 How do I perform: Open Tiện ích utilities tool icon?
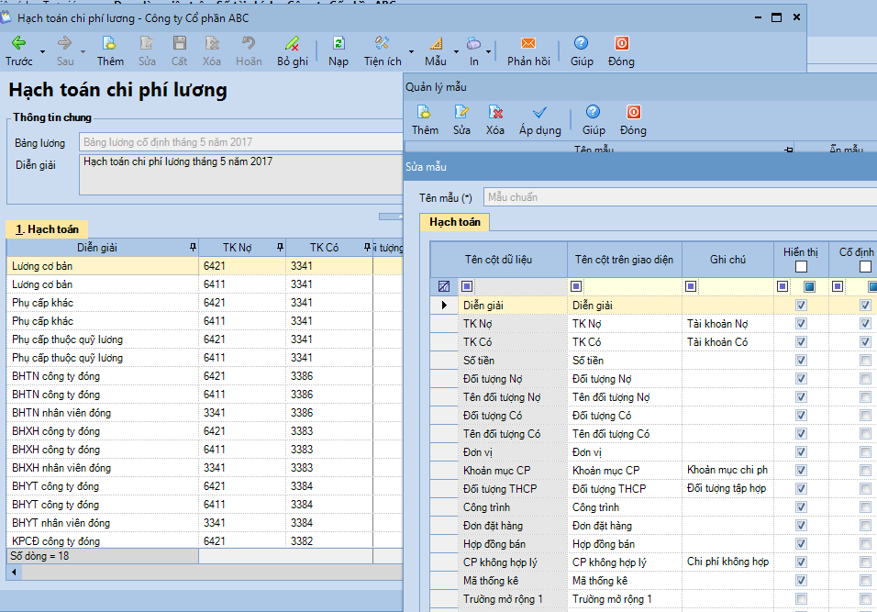[382, 43]
